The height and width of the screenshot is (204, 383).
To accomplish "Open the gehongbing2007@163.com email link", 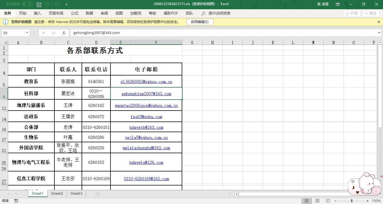I will click(146, 94).
